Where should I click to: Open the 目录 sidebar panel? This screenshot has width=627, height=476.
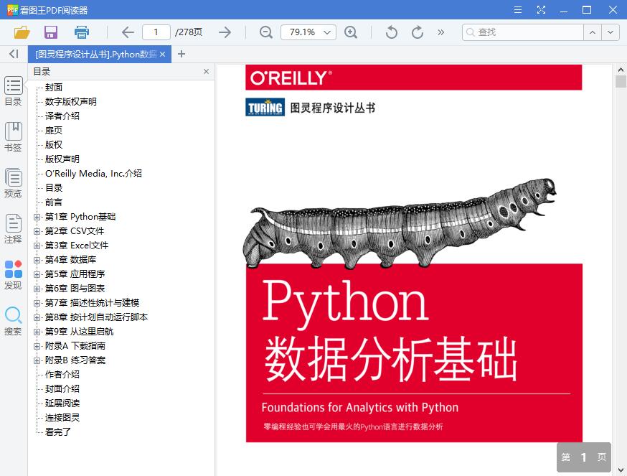[x=13, y=91]
